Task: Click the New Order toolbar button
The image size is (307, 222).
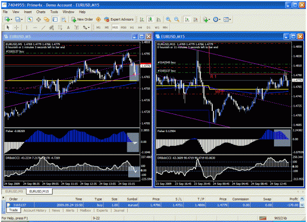Action: point(82,19)
